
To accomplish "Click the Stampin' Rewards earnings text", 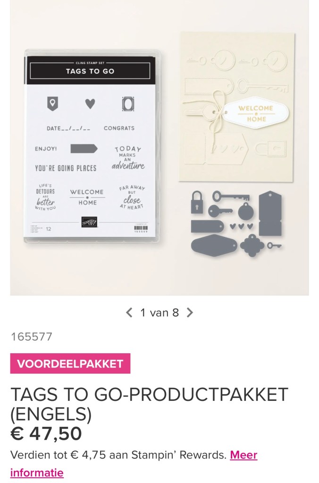I will 118,455.
